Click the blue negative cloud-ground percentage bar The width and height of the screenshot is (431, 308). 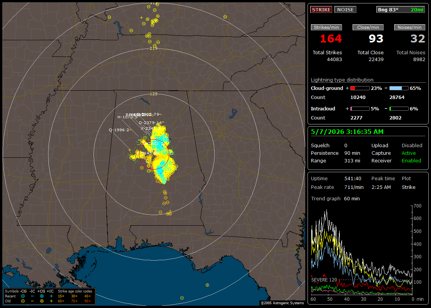[x=399, y=88]
